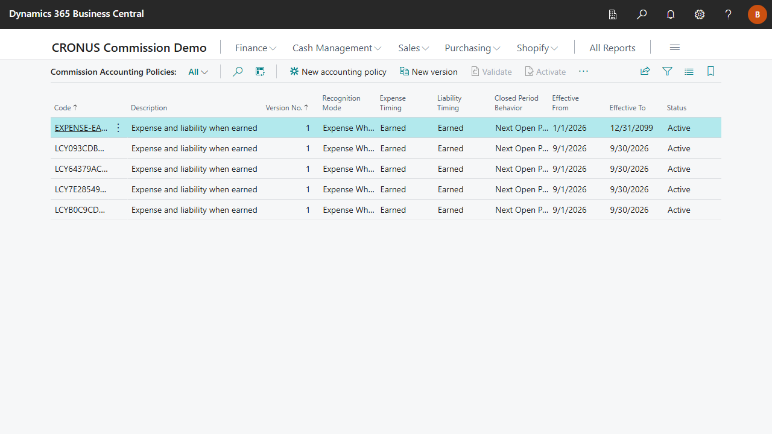Click the Validate action
This screenshot has height=434, width=772.
point(491,72)
